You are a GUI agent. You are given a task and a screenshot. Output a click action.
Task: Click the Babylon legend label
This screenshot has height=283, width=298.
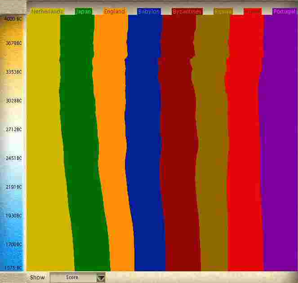point(149,12)
